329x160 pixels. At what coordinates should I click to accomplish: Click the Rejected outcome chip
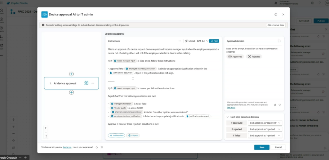tap(254, 57)
